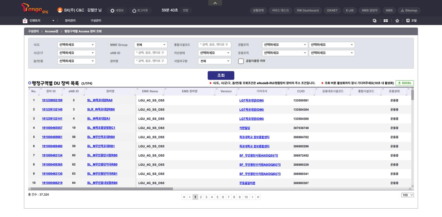Screen dimensions: 442x217
Task: Download the list with EXCEL button
Action: [405, 83]
